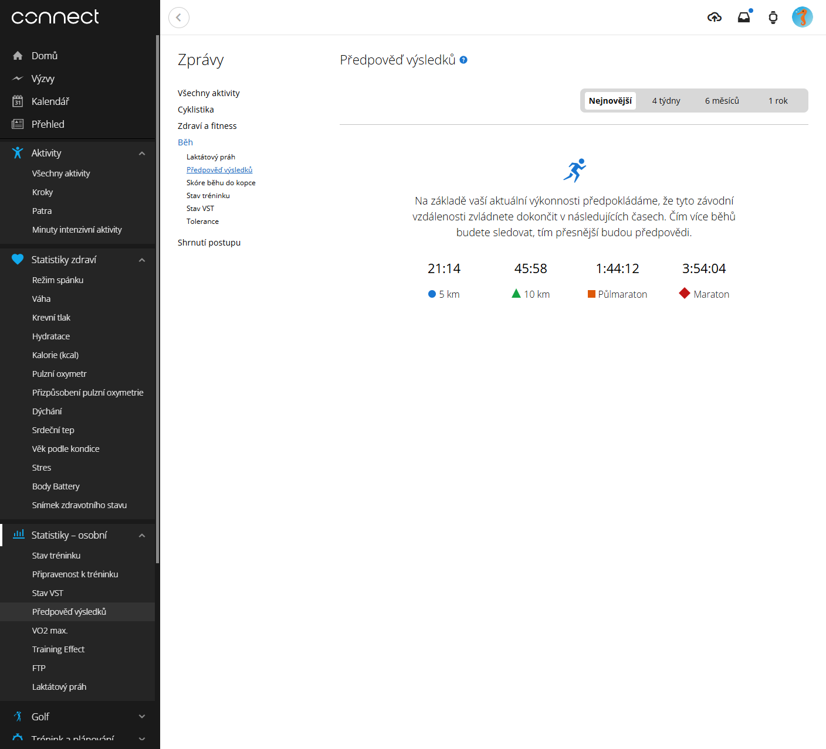Select the 4 týdny time range
The width and height of the screenshot is (826, 749).
tap(666, 101)
